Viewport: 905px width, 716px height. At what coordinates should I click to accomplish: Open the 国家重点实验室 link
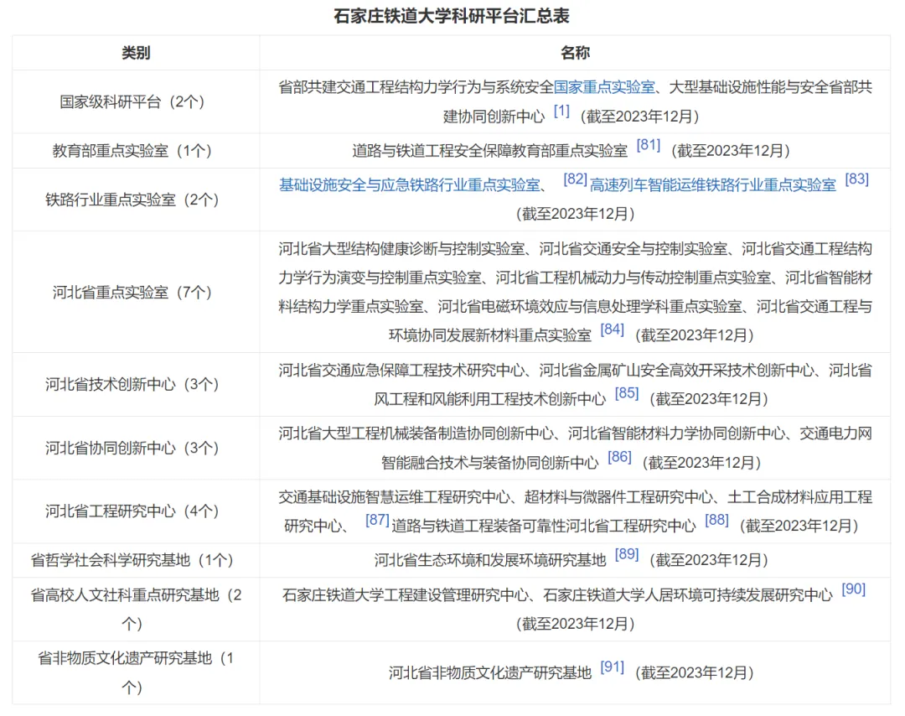click(604, 87)
